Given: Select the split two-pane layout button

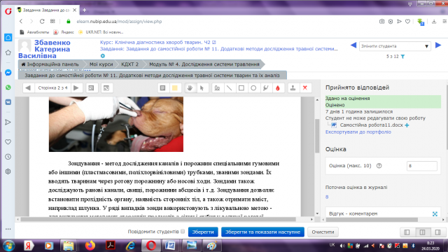Looking at the screenshot, I should pyautogui.click(x=422, y=232).
